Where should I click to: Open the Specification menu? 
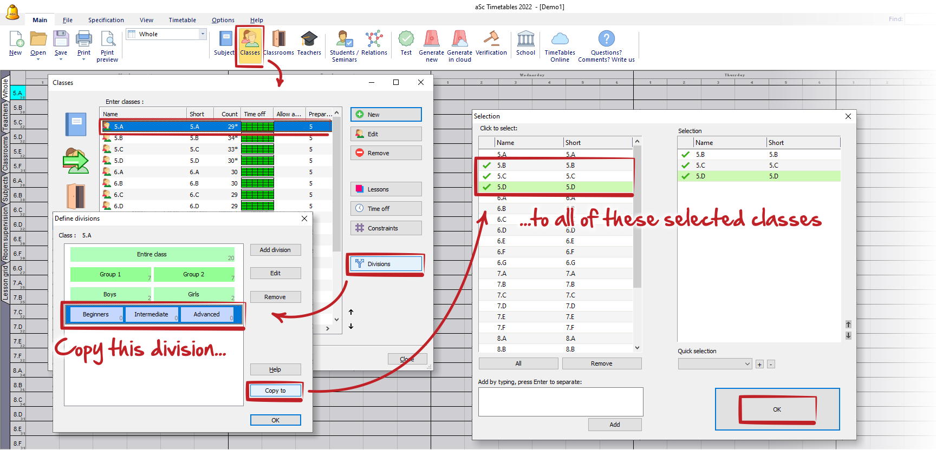(x=106, y=20)
